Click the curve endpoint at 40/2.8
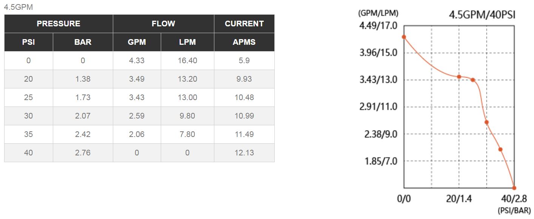 pos(514,188)
